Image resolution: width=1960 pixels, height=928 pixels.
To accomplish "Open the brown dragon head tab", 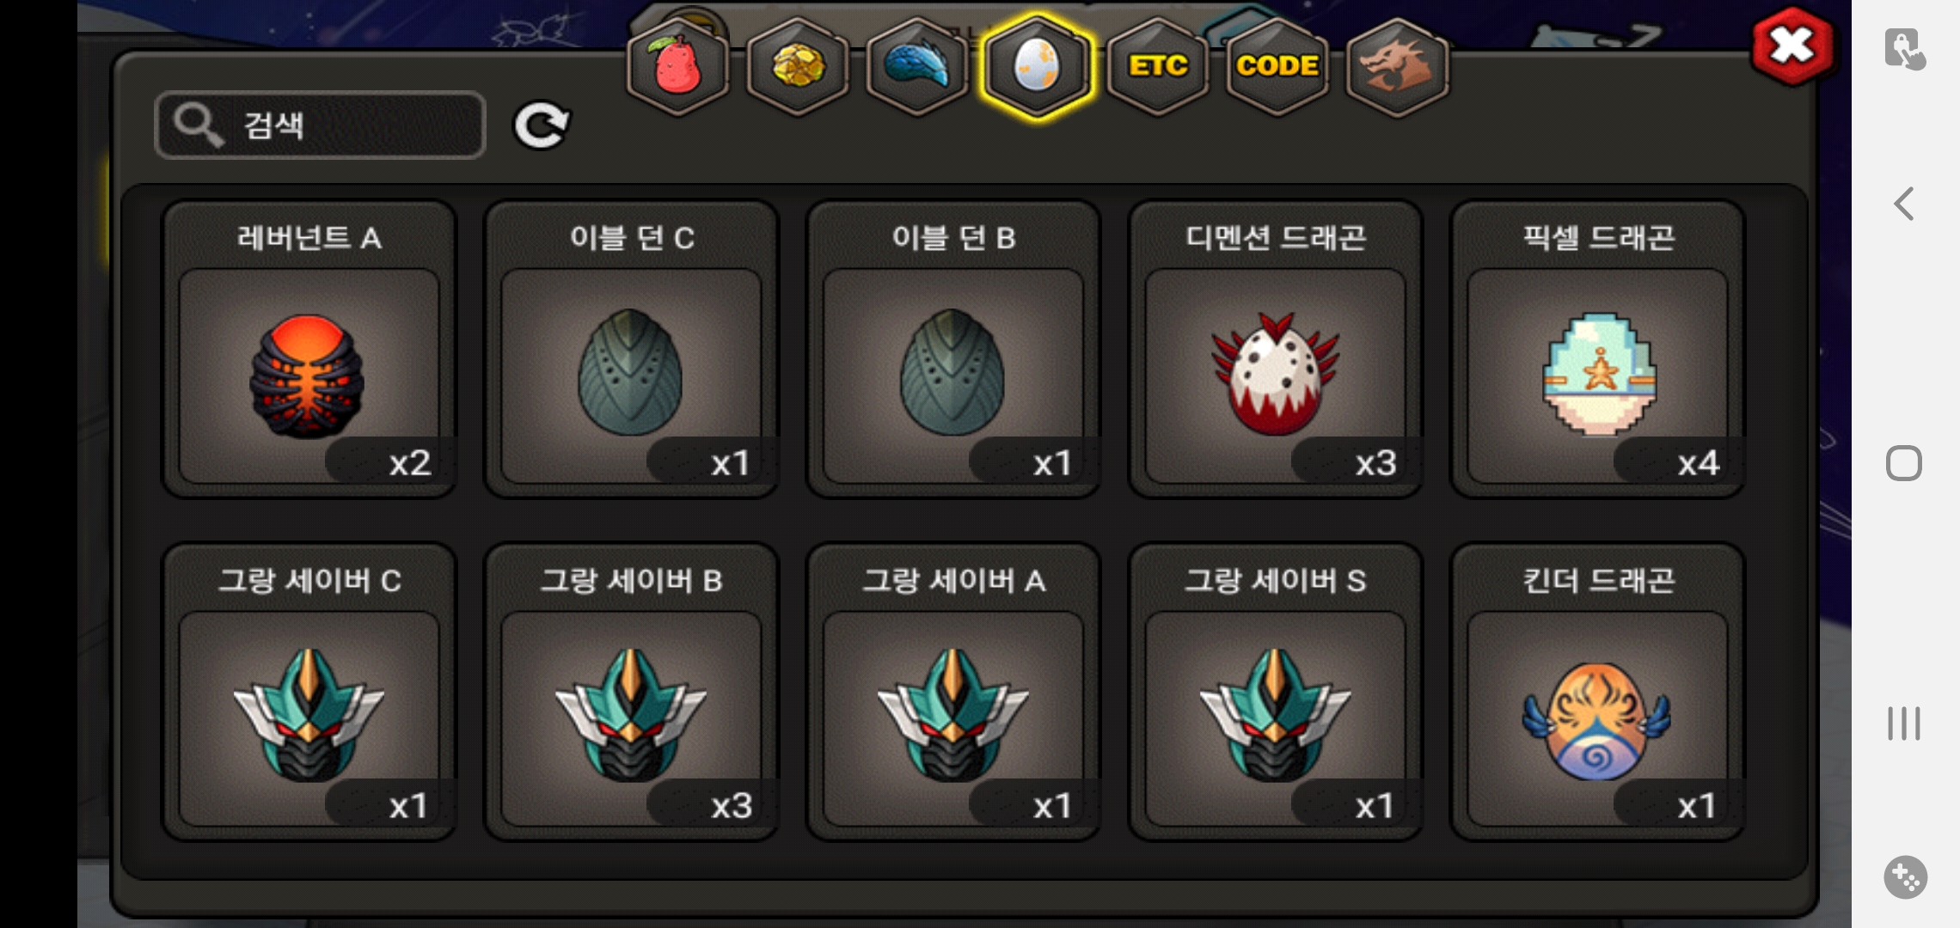I will (1397, 66).
